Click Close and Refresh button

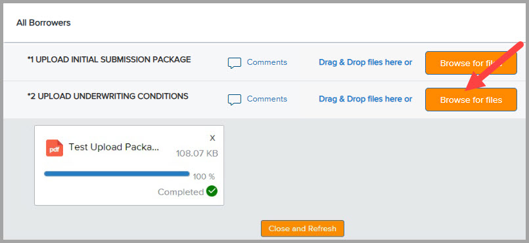click(x=302, y=229)
